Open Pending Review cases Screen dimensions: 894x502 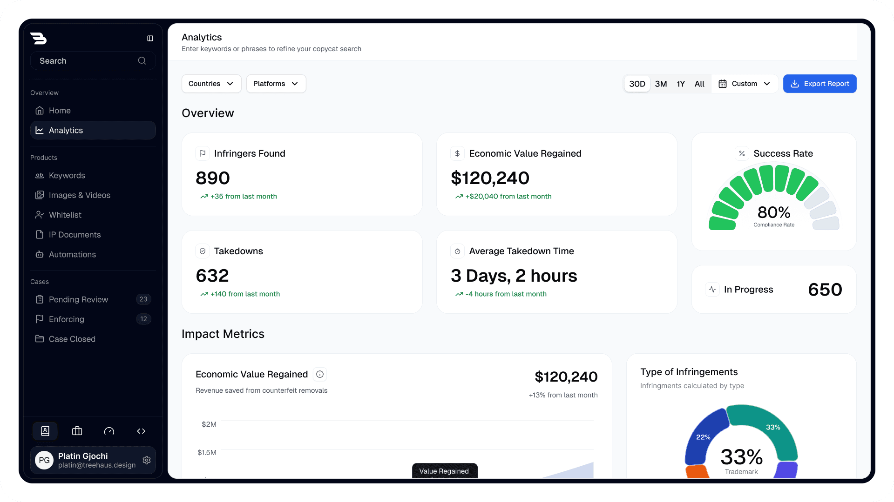click(78, 300)
